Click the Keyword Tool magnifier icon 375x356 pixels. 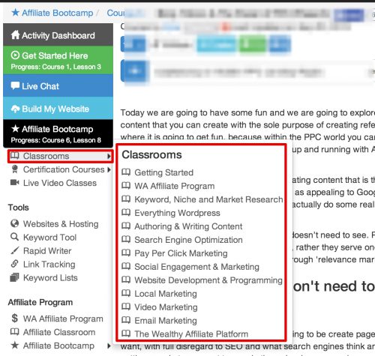tap(14, 237)
